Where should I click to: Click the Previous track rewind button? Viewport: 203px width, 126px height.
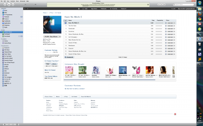click(5, 4)
